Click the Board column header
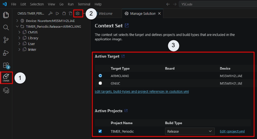 [170, 68]
